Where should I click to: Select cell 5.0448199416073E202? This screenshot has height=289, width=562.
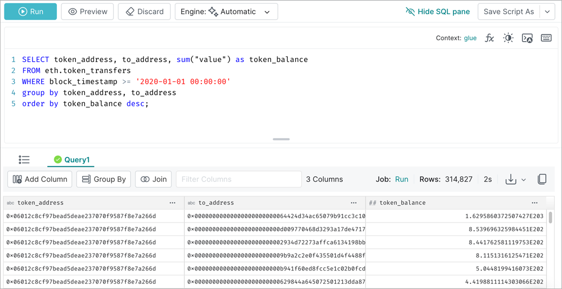coord(456,269)
